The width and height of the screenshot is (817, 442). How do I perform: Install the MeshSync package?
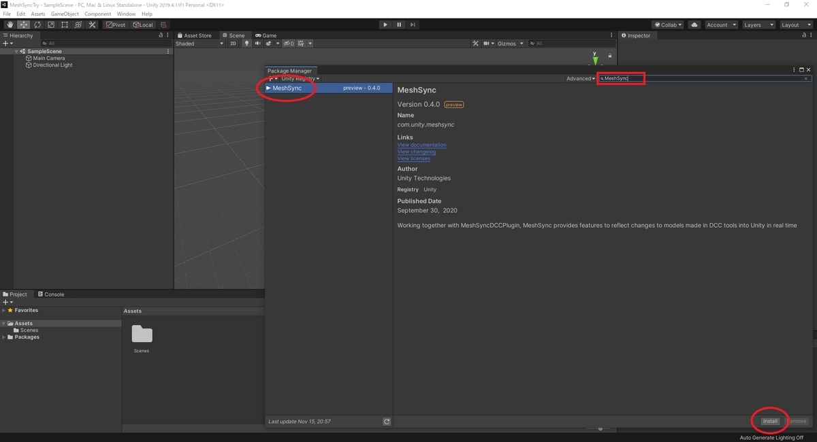coord(770,422)
